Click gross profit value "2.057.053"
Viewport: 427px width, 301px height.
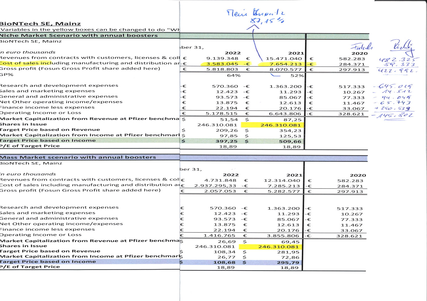click(220, 191)
